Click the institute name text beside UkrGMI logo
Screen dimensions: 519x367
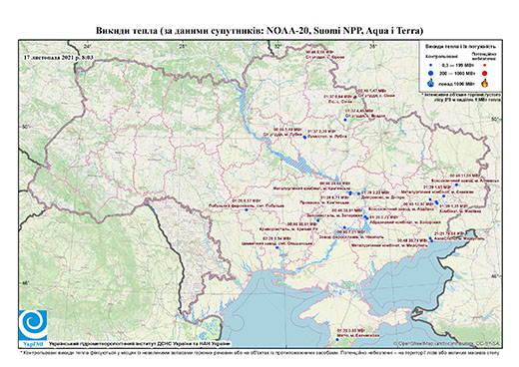coord(140,343)
